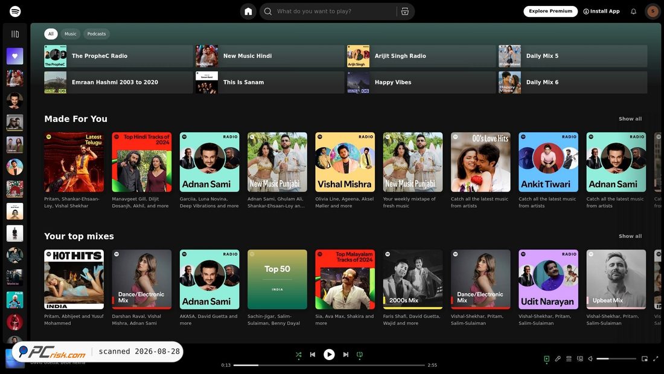
Task: Click the Spotify logo
Action: click(x=15, y=11)
